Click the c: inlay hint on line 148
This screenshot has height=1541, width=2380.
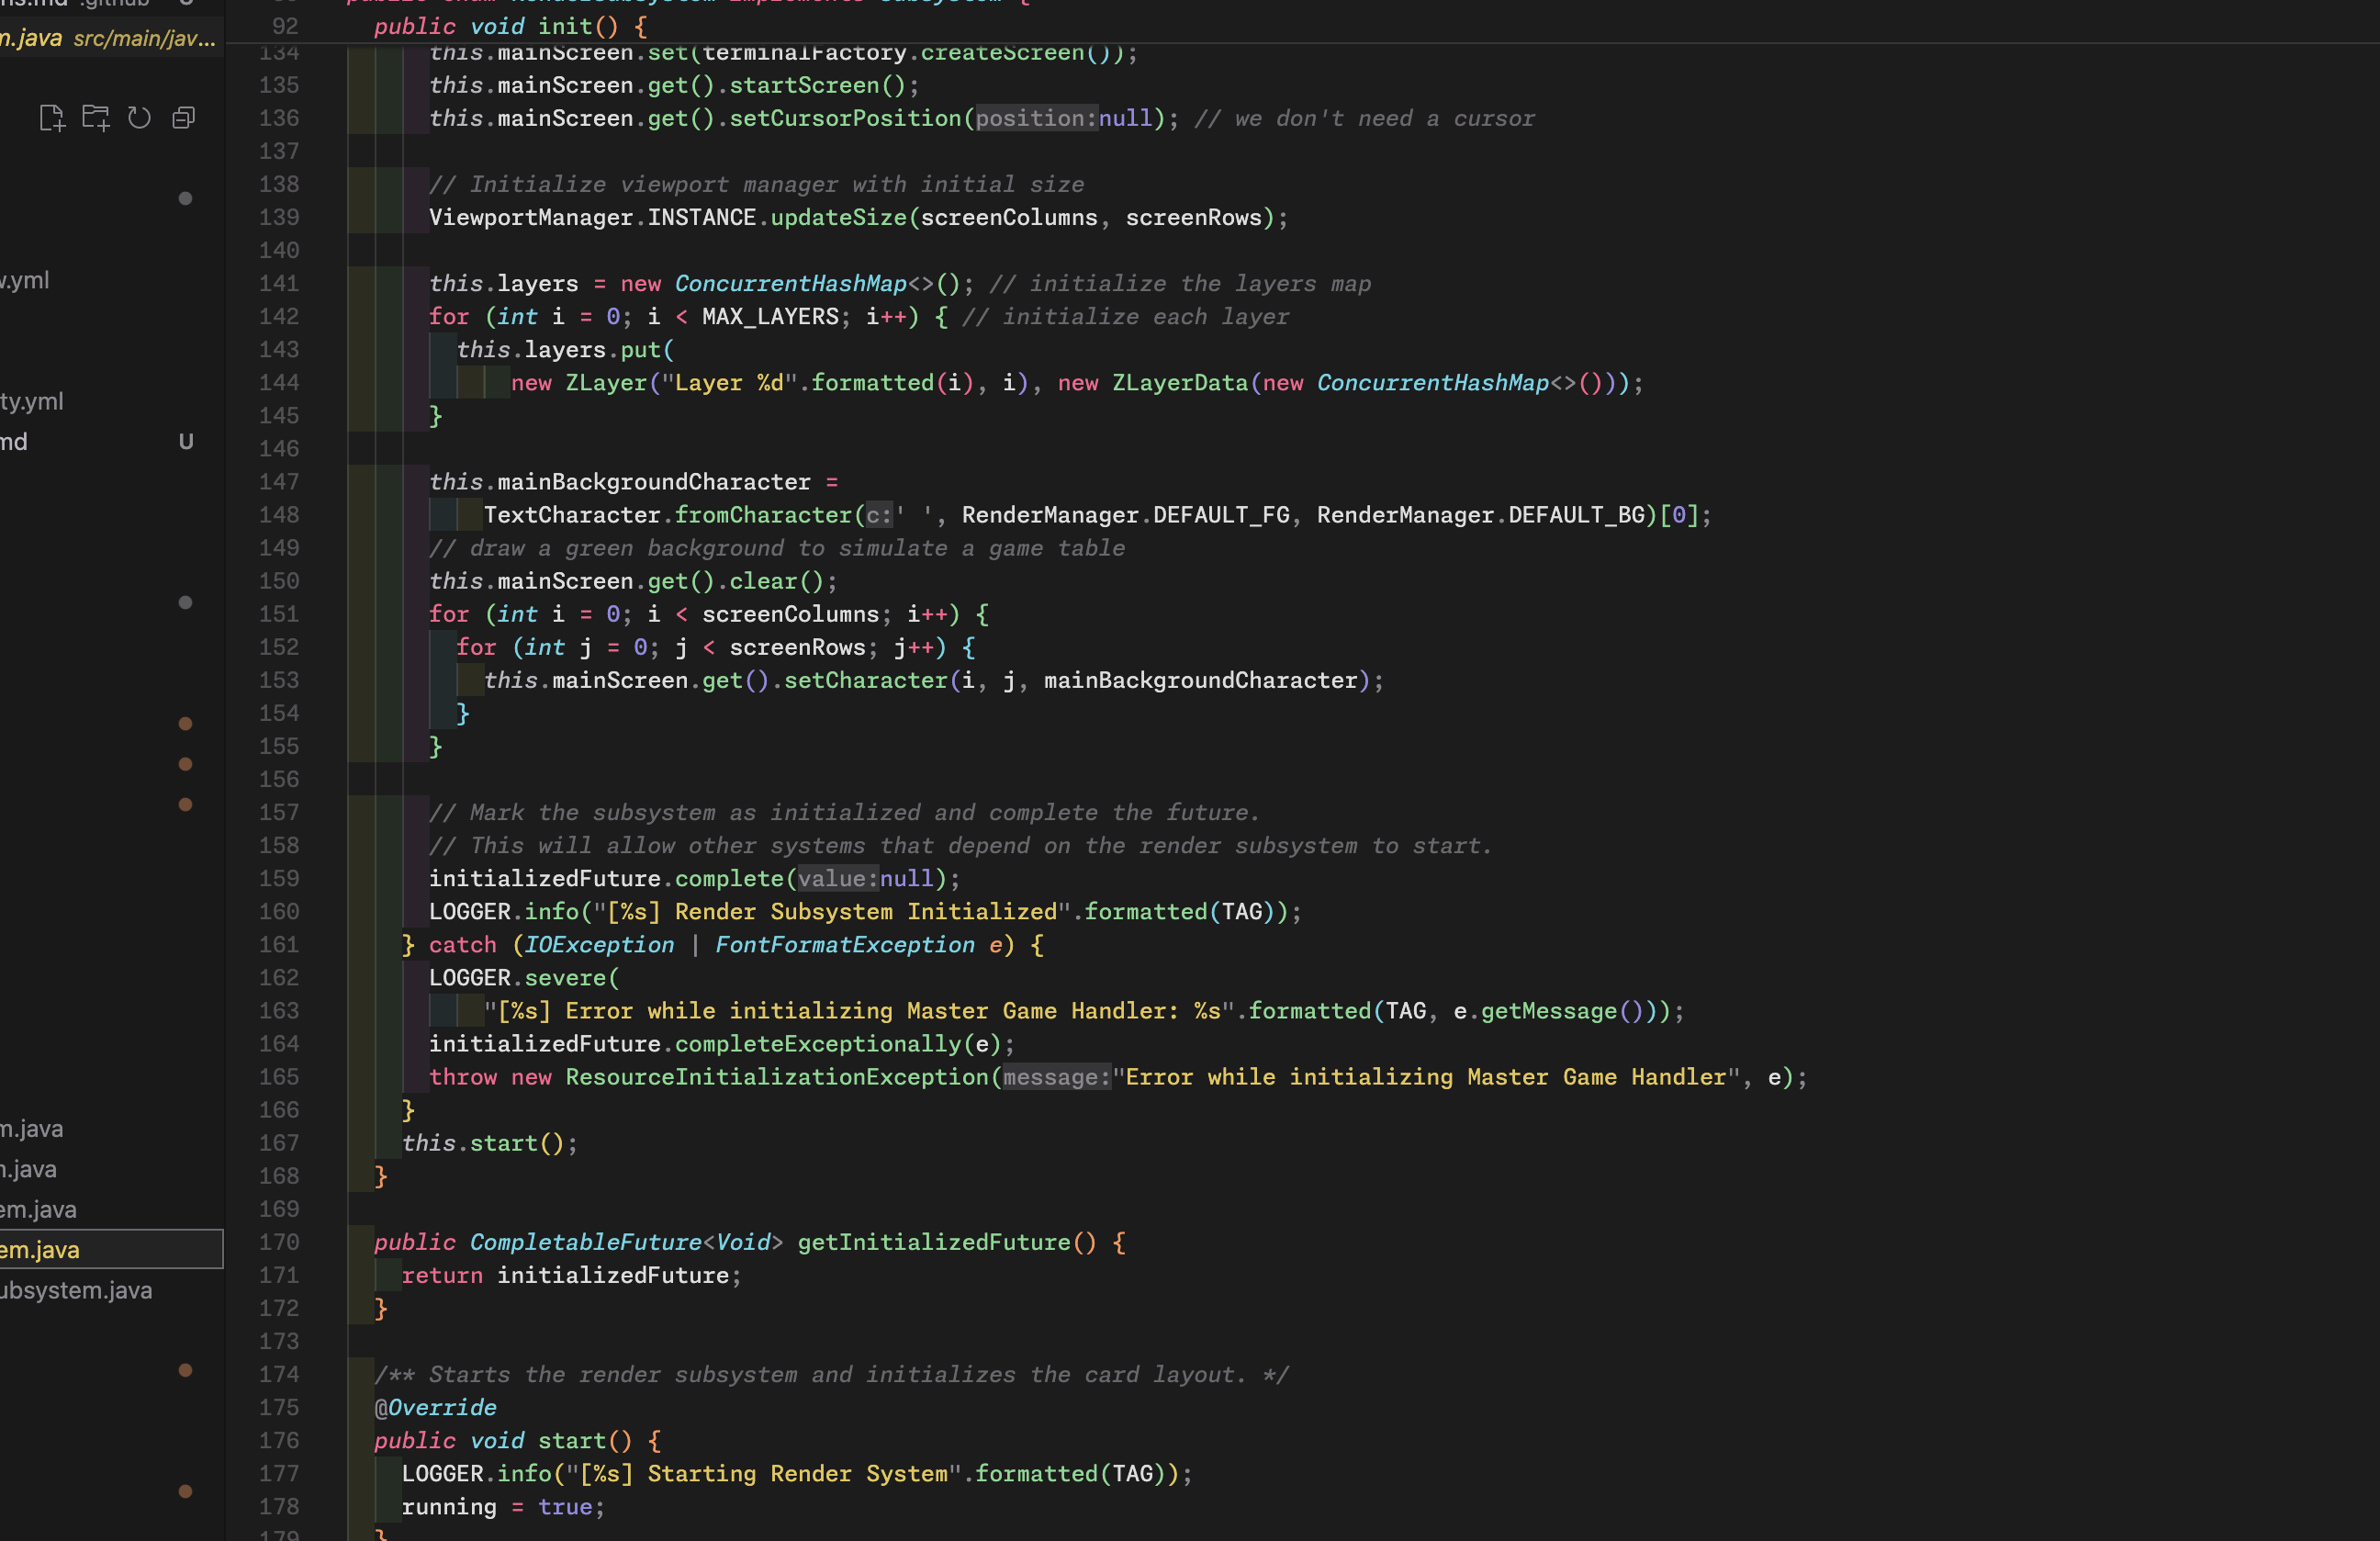click(x=878, y=515)
